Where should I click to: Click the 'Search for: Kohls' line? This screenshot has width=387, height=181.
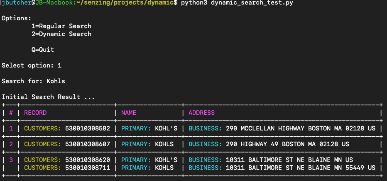[33, 81]
